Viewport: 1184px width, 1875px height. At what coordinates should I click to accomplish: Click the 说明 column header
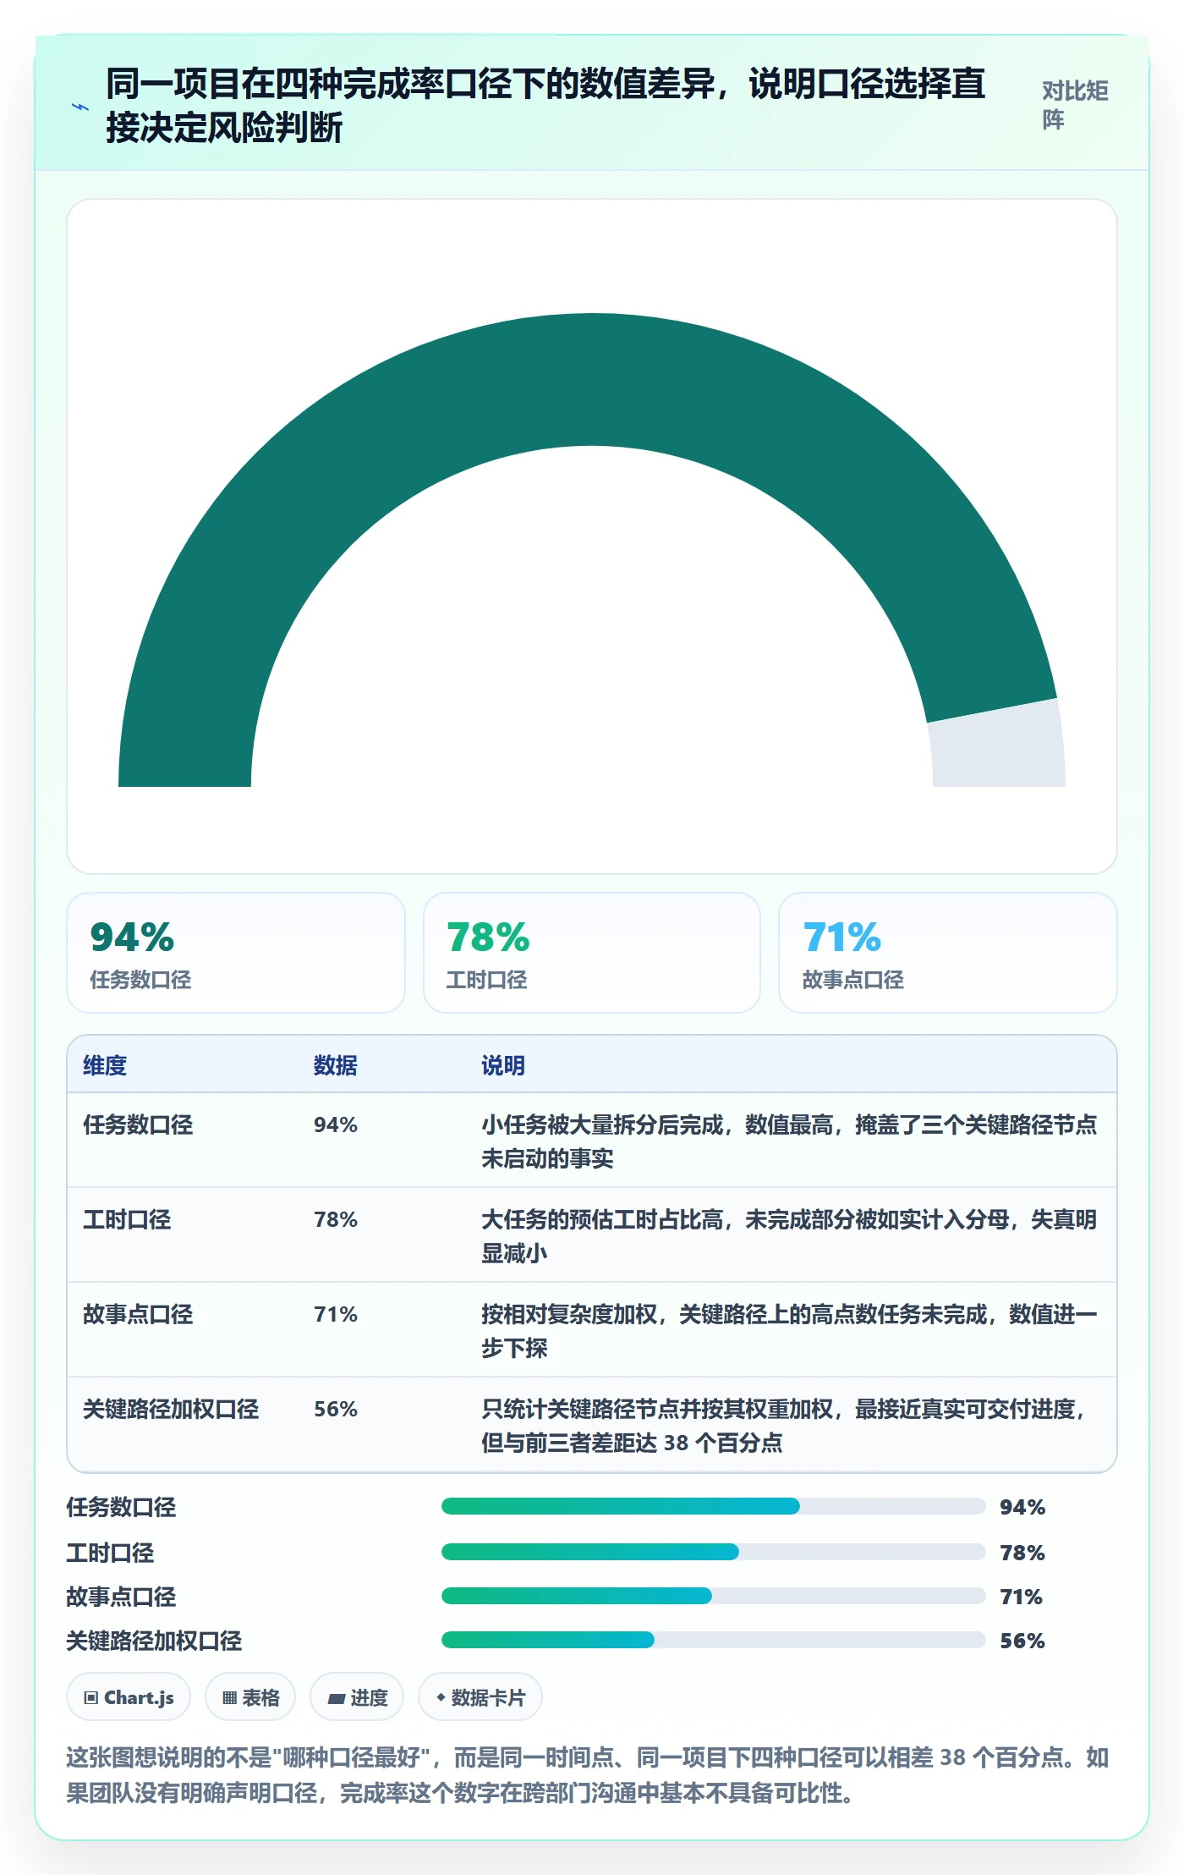[x=503, y=1065]
